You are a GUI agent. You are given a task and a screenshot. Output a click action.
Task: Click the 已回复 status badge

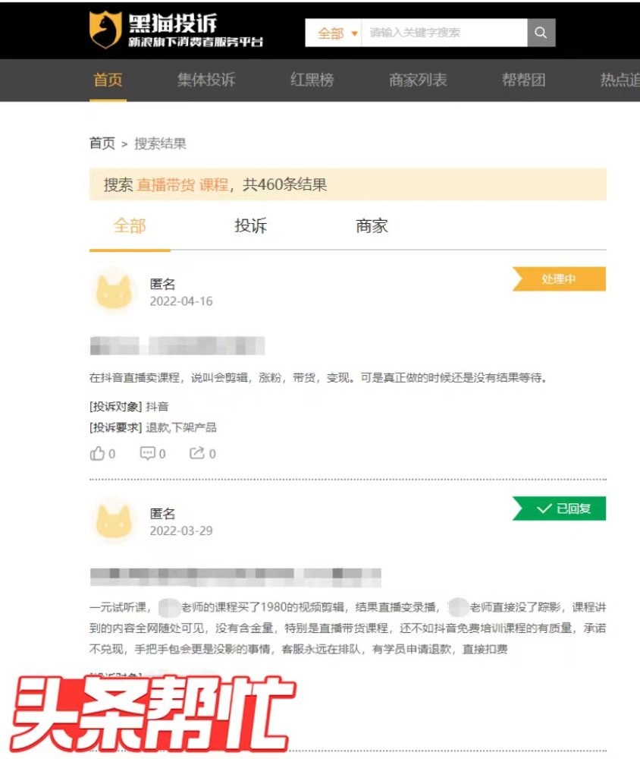[559, 509]
